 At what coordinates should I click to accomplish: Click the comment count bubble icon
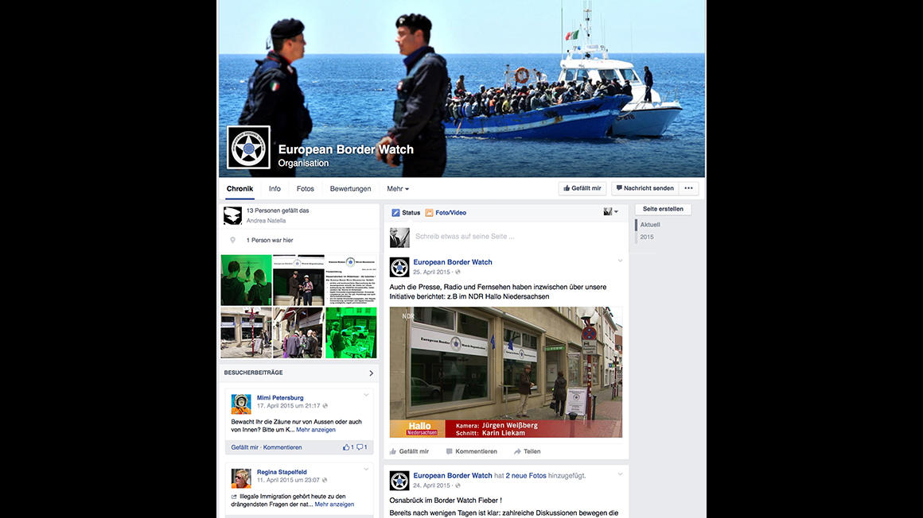coord(361,447)
